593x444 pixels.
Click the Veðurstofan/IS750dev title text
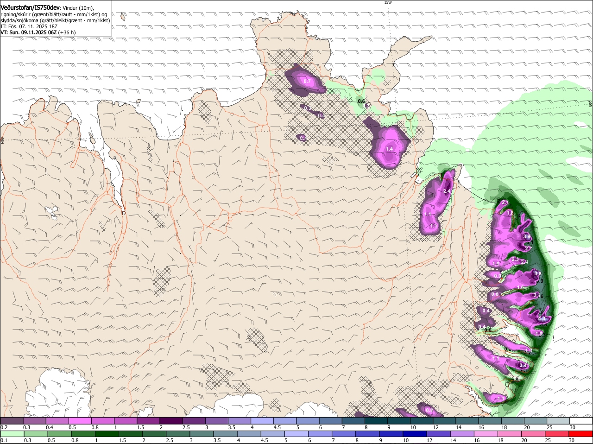pyautogui.click(x=30, y=7)
